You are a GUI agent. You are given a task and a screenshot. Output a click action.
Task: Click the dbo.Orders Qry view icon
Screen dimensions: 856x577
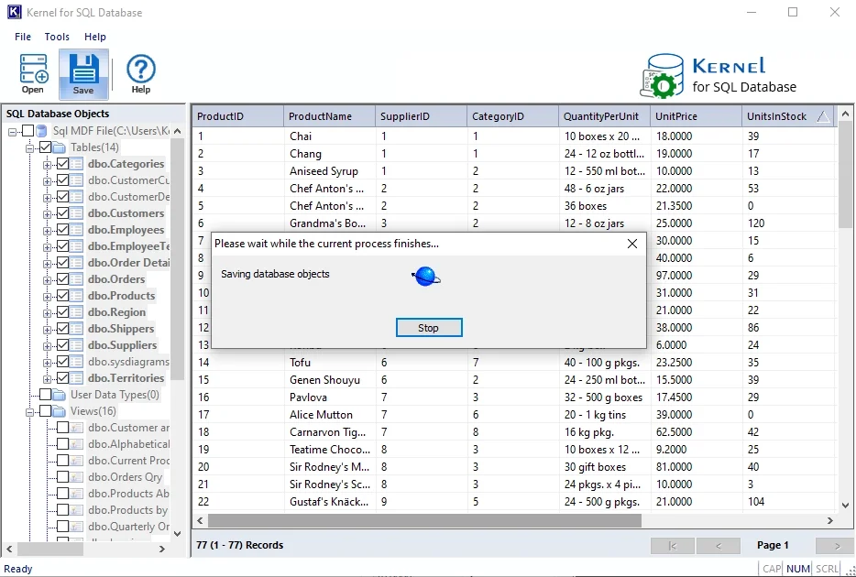(77, 476)
